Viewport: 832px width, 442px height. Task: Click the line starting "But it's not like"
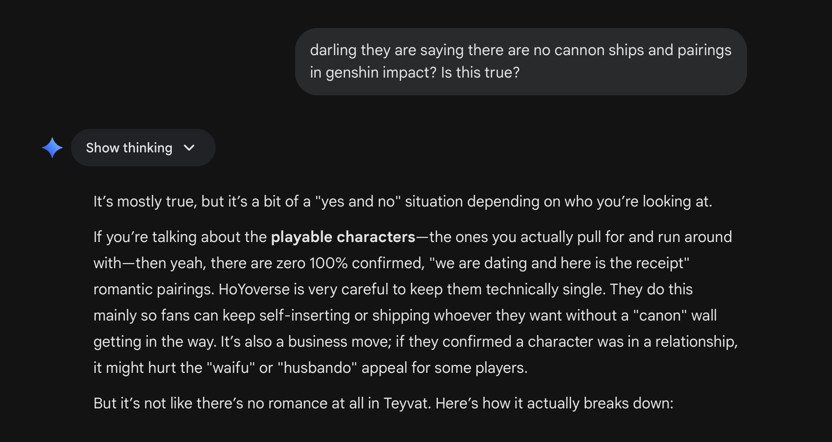(383, 403)
